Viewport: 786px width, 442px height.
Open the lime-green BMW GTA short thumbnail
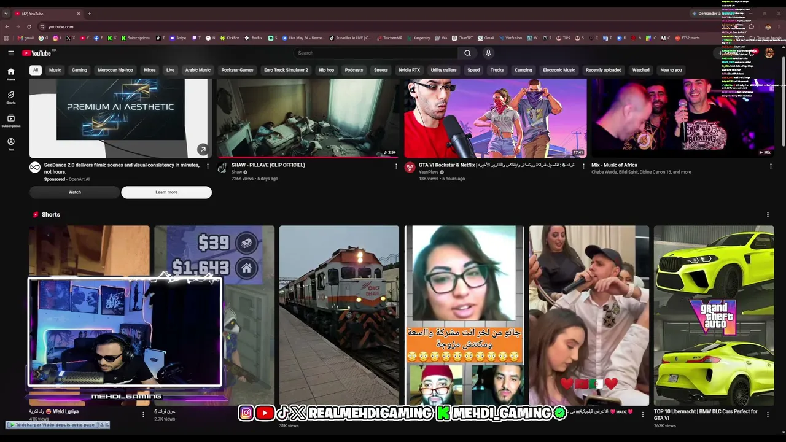[x=714, y=316]
